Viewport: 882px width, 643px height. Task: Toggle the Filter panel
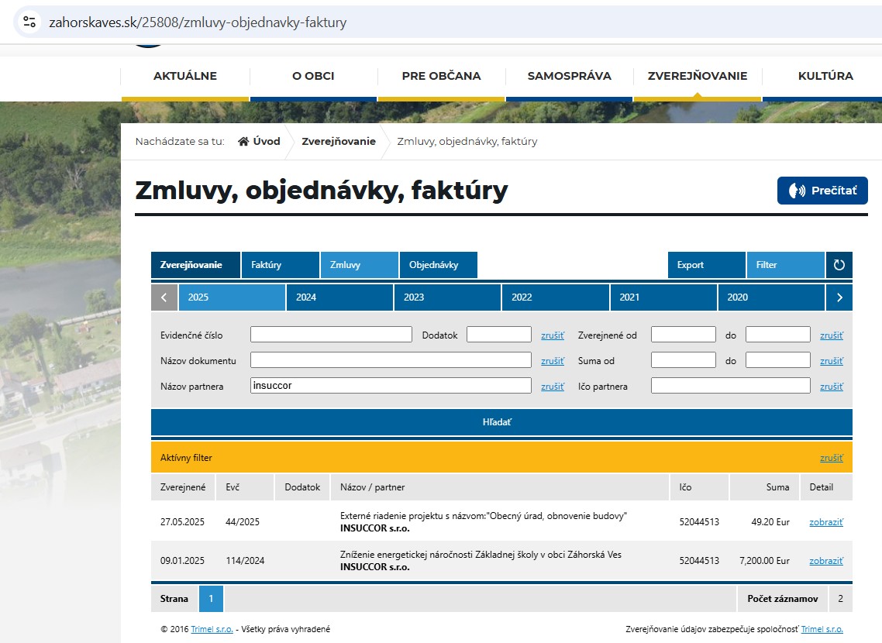point(784,265)
